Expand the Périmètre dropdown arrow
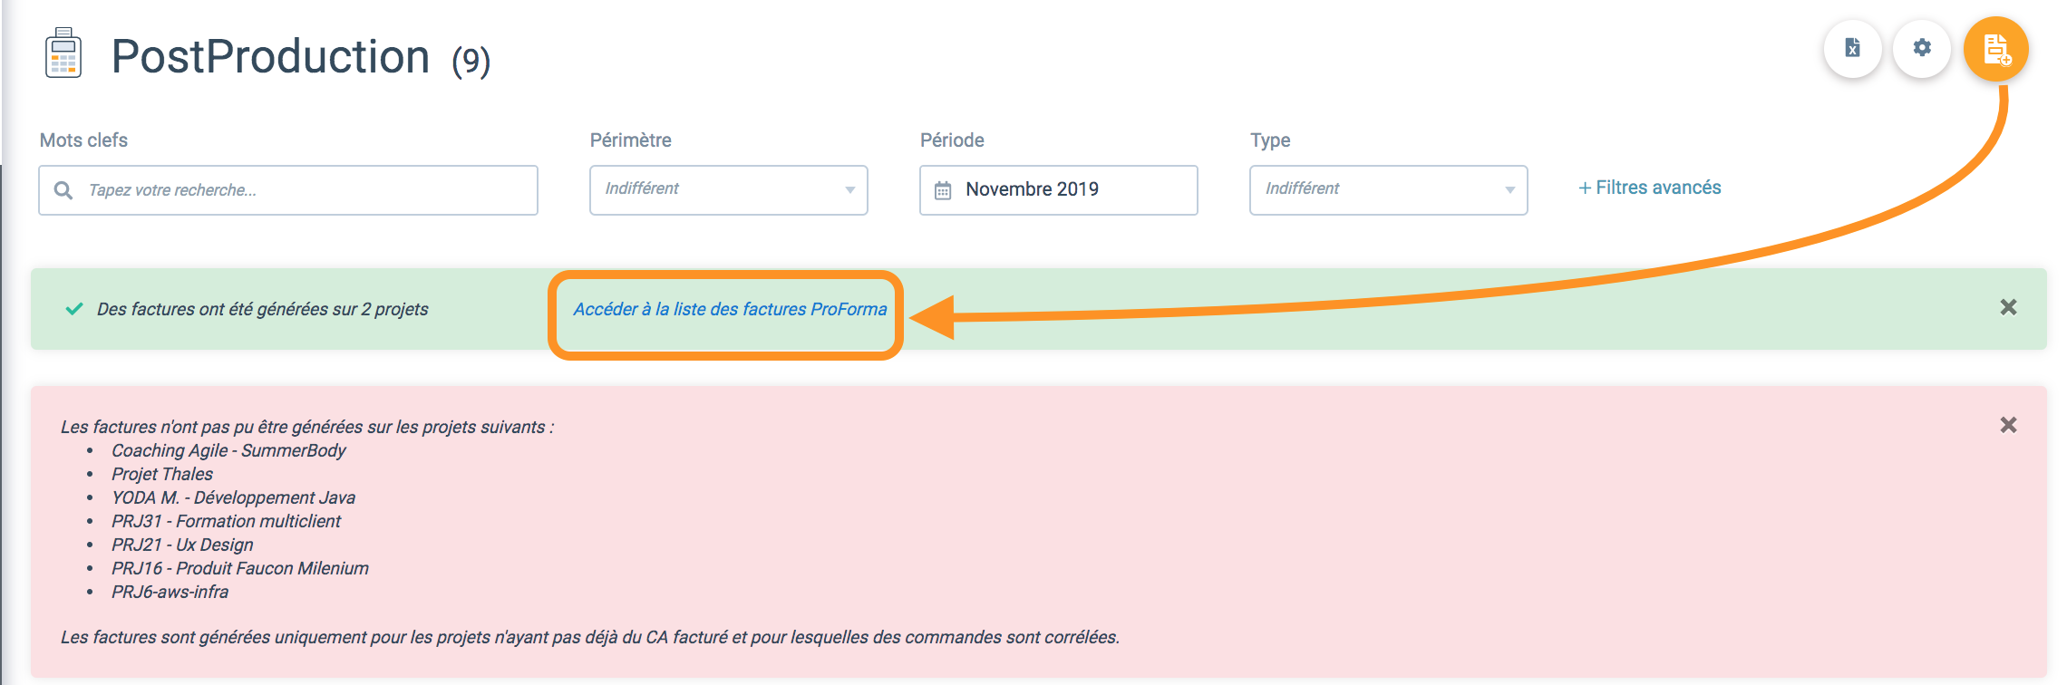 tap(849, 190)
